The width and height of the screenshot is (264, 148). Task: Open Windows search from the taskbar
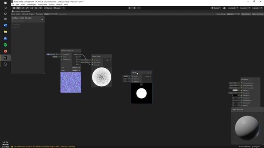pos(5,8)
